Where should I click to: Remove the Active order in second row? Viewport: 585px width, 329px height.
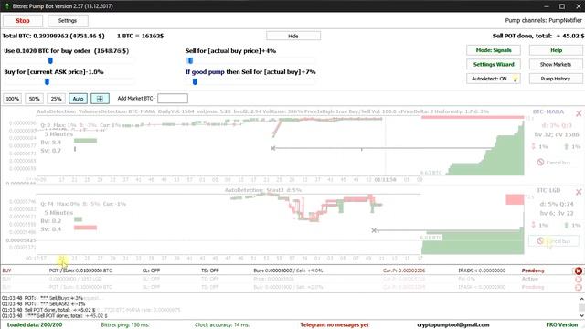tap(578, 279)
